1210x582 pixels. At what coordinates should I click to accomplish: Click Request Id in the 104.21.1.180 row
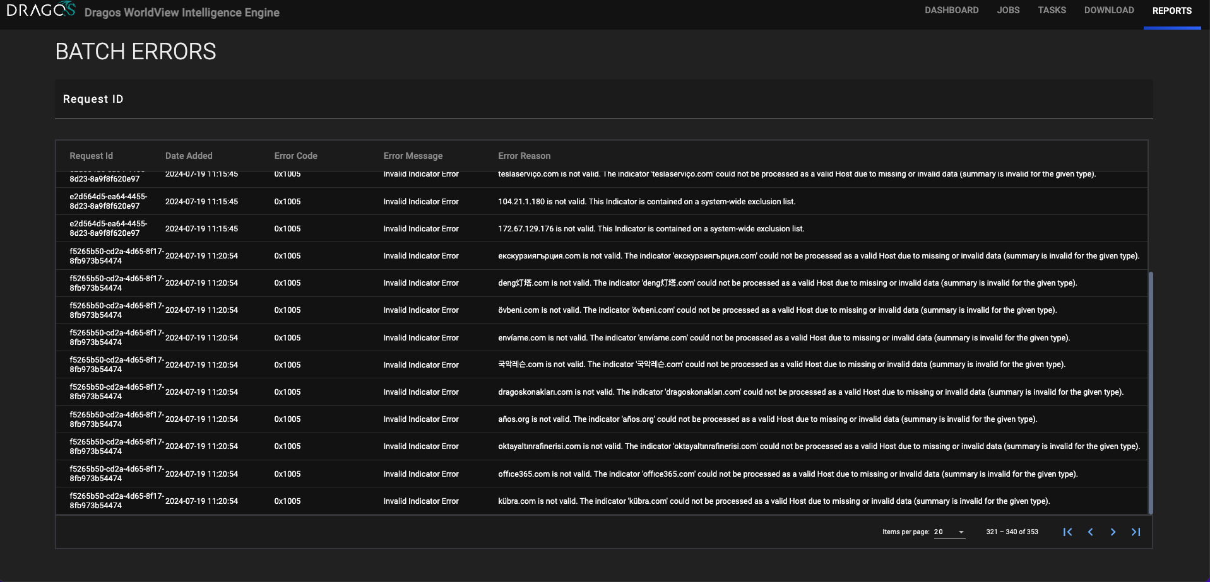point(109,202)
